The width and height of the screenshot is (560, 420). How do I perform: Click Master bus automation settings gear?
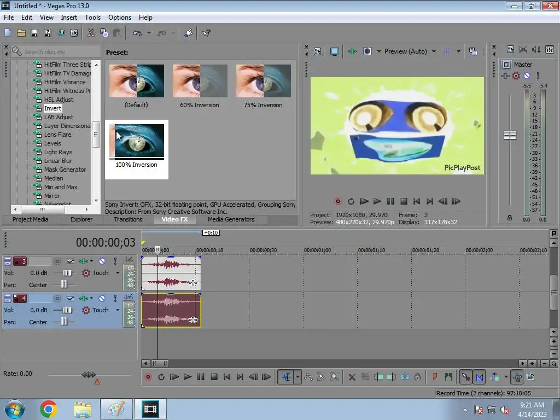[516, 75]
